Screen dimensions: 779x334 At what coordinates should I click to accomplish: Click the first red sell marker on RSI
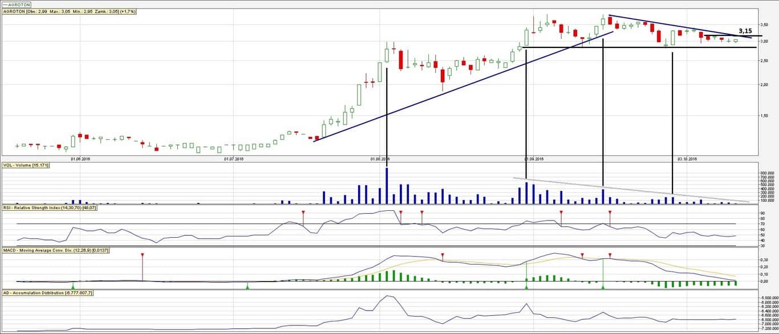click(x=303, y=213)
